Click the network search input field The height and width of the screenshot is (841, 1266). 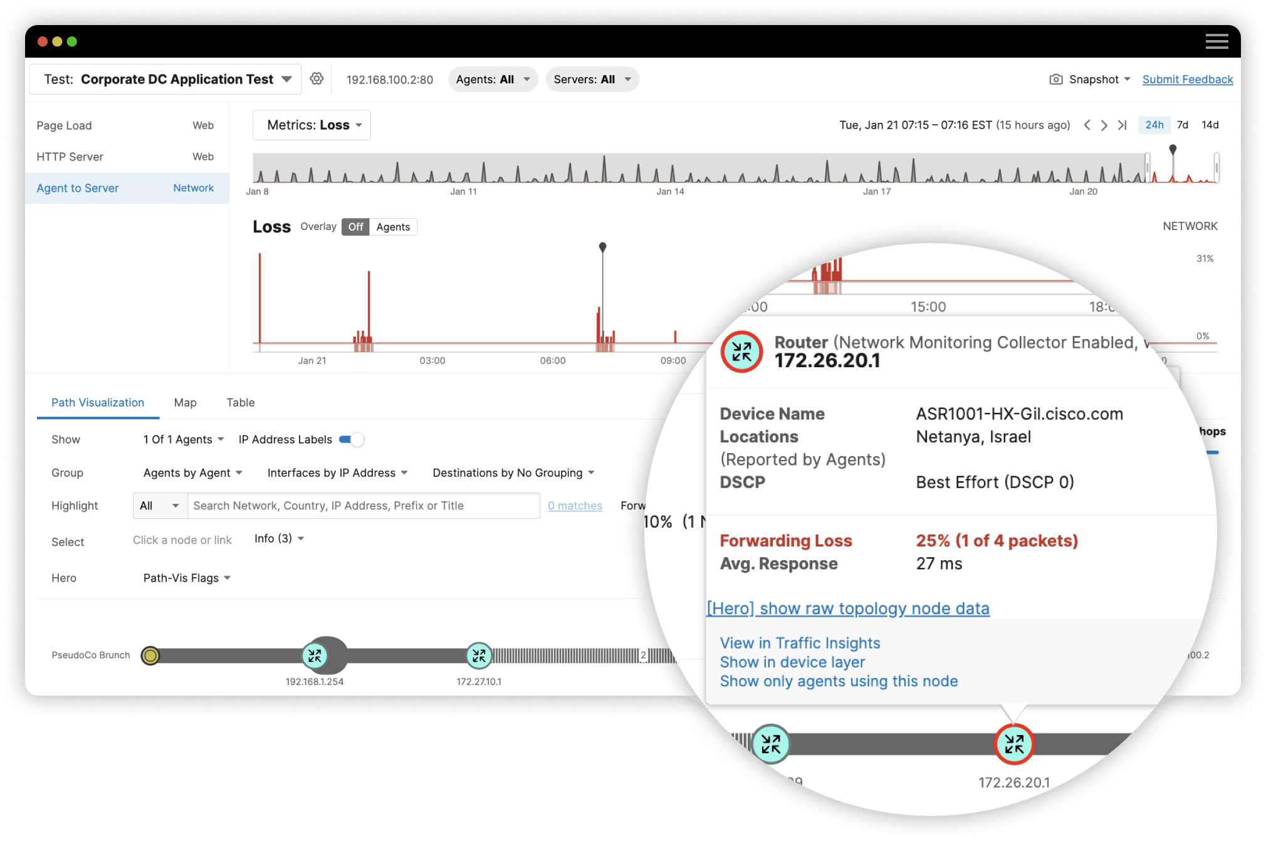click(364, 505)
